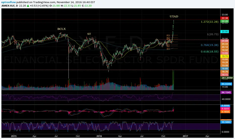Image resolution: width=235 pixels, height=139 pixels.
Task: Click the 20.68 price tag
Action: click(x=225, y=41)
